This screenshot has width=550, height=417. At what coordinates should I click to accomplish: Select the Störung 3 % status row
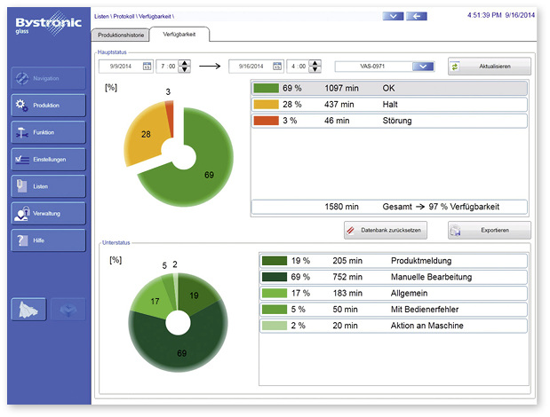(x=389, y=121)
